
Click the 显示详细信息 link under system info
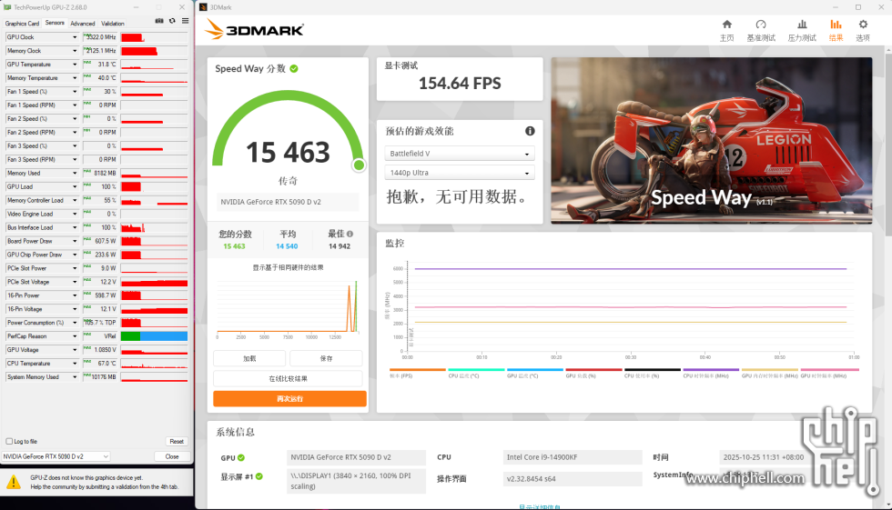click(539, 506)
